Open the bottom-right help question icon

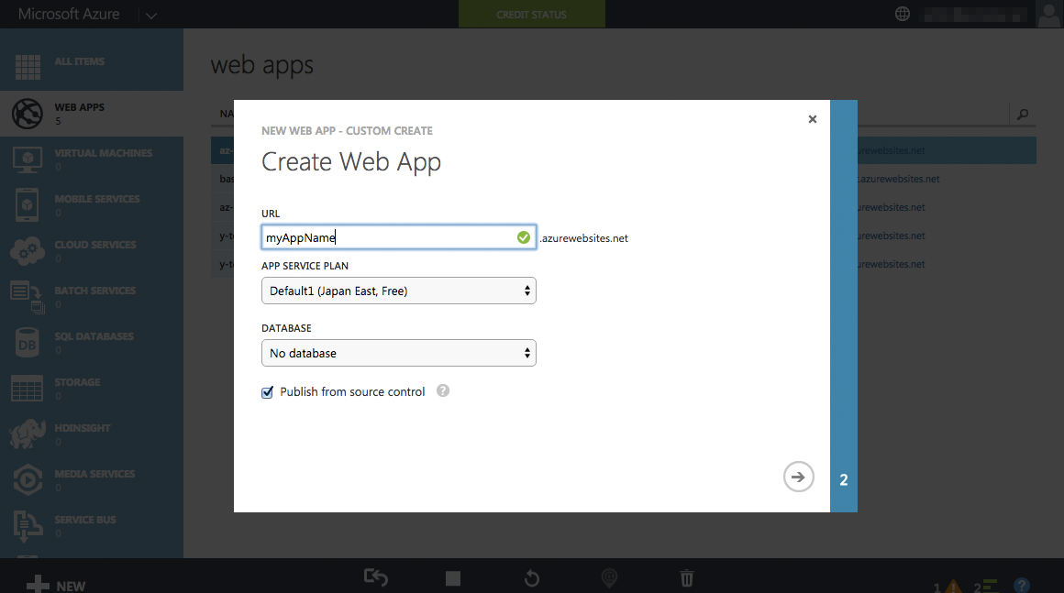click(x=1022, y=585)
